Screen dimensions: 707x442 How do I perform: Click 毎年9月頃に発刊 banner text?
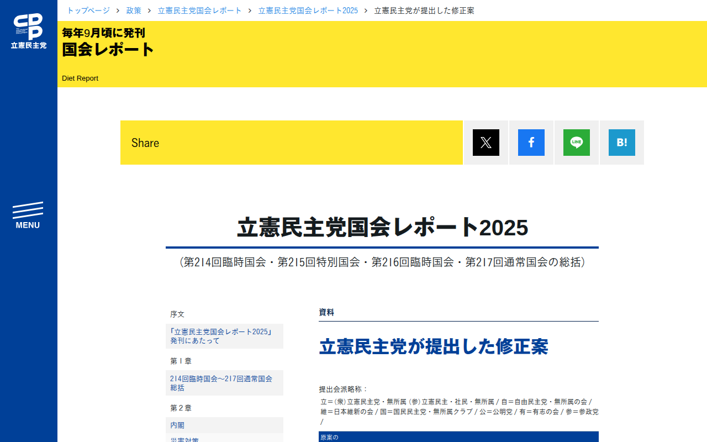pyautogui.click(x=104, y=33)
